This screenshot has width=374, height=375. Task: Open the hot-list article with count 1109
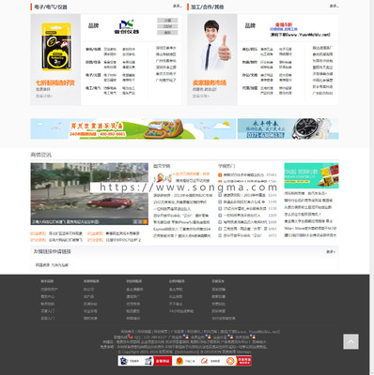point(242,216)
